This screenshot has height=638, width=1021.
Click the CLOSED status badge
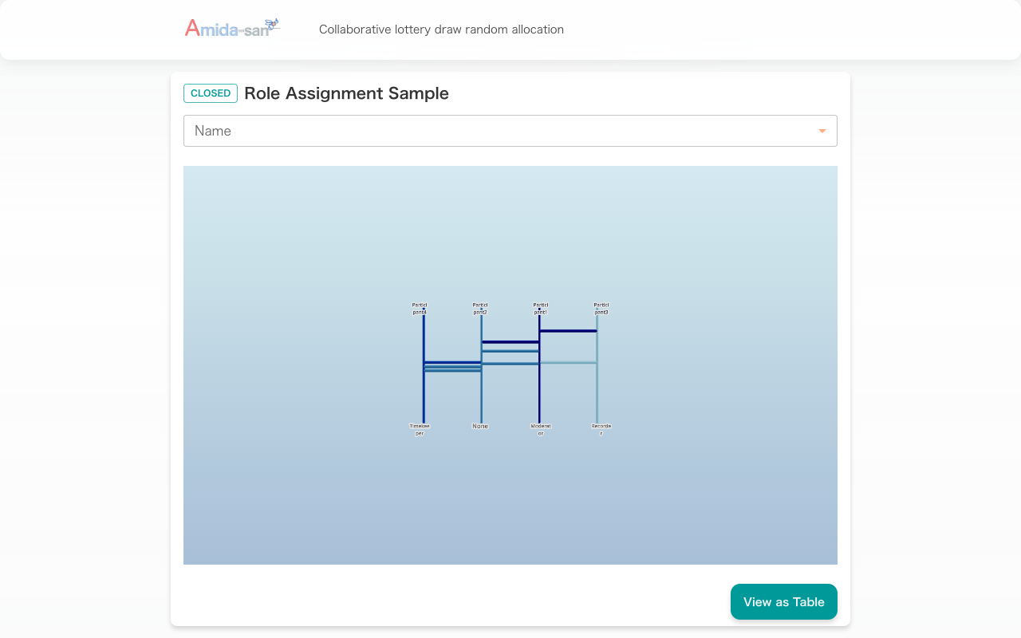211,93
